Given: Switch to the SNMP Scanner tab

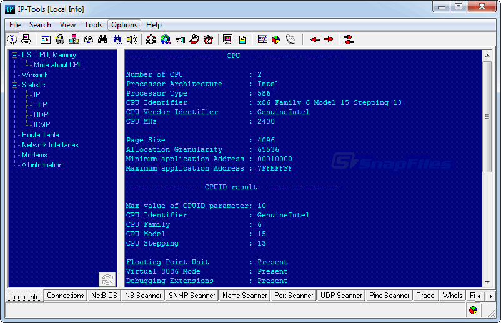Looking at the screenshot, I should pos(192,296).
